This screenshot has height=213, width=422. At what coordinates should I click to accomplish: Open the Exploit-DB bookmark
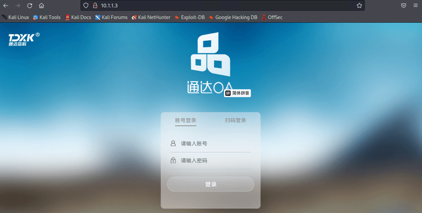pyautogui.click(x=189, y=17)
